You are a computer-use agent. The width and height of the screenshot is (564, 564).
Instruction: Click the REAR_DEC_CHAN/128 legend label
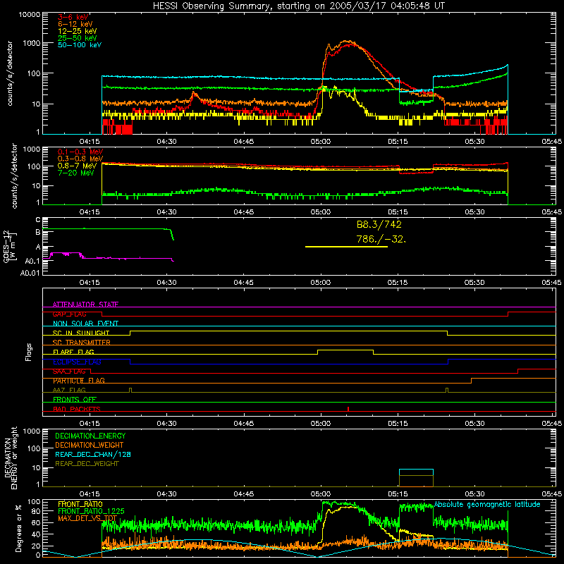pos(93,454)
